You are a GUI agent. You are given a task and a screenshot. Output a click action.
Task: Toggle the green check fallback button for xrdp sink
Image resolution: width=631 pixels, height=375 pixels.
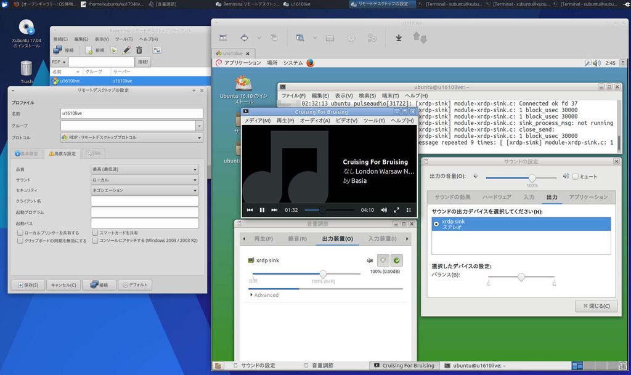(x=396, y=260)
